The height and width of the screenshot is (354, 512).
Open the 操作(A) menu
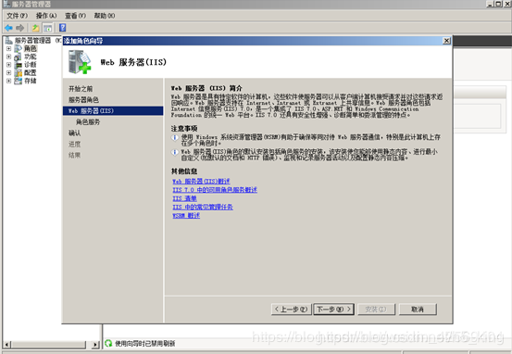coord(46,16)
